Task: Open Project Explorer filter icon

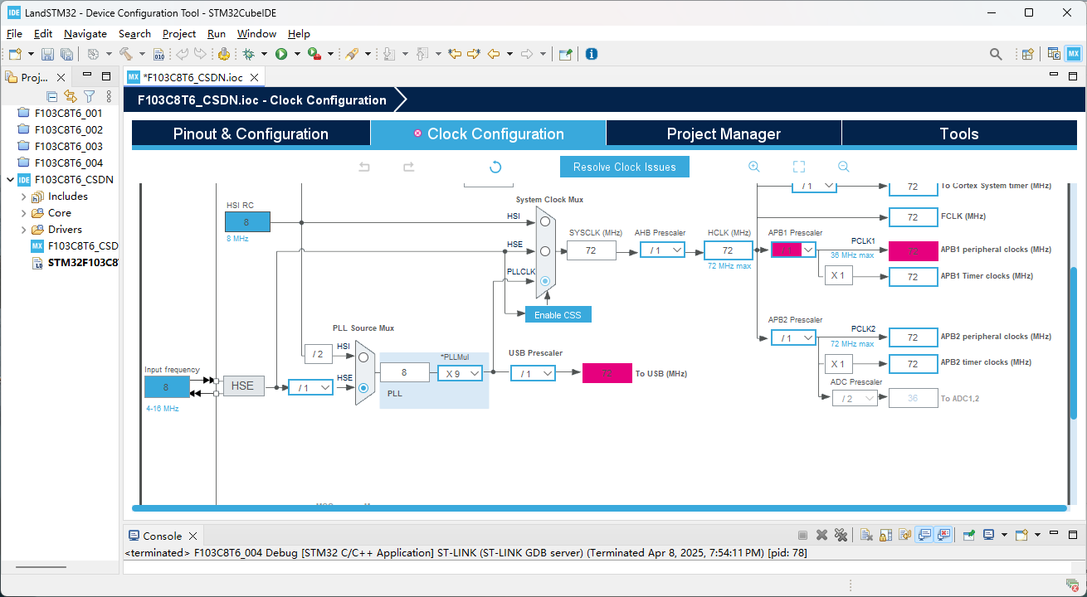Action: click(x=89, y=96)
